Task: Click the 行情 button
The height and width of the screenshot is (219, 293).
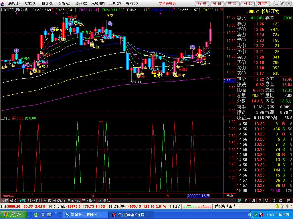Action: click(x=202, y=3)
